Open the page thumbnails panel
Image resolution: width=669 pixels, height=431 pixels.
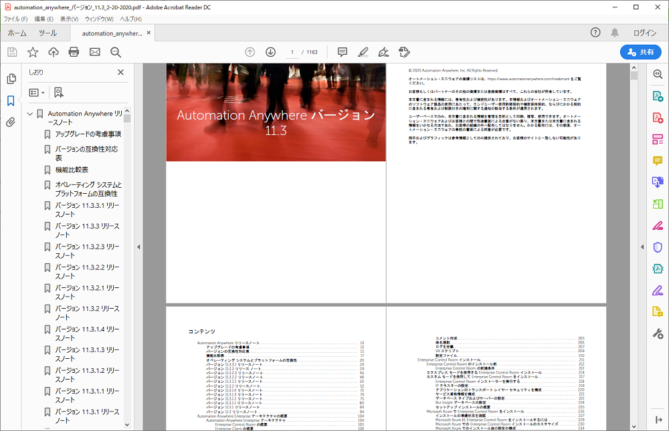point(11,79)
